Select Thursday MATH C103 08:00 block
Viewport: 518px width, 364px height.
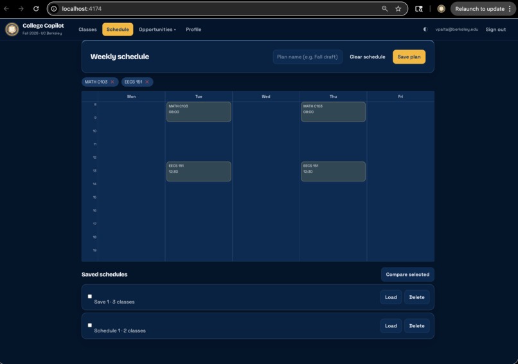coord(334,112)
